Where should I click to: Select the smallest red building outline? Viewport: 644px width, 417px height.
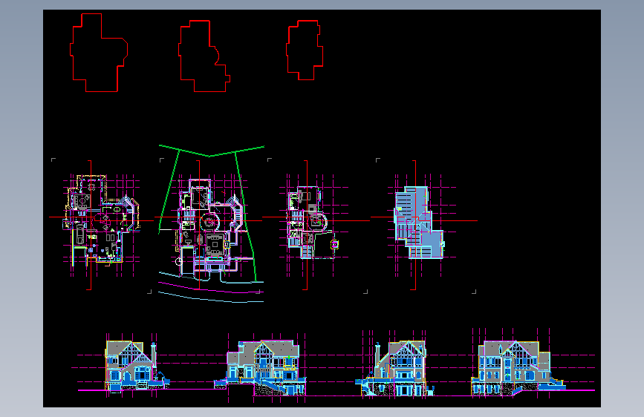[305, 50]
